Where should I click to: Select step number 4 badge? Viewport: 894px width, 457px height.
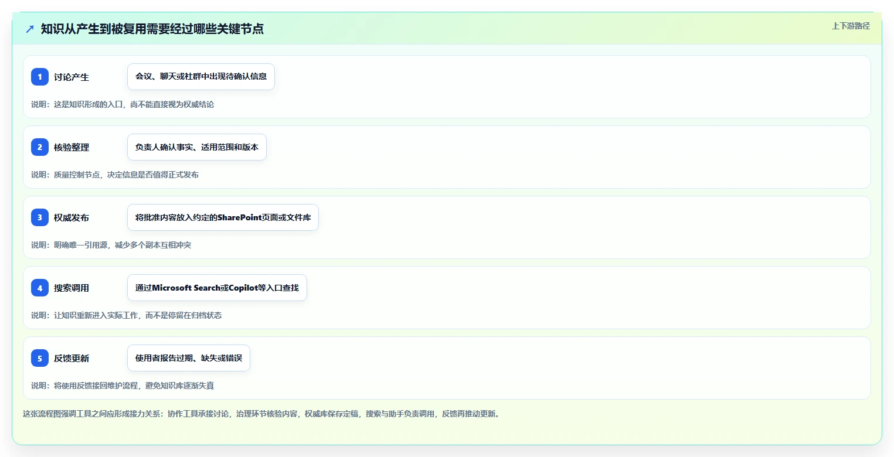40,288
